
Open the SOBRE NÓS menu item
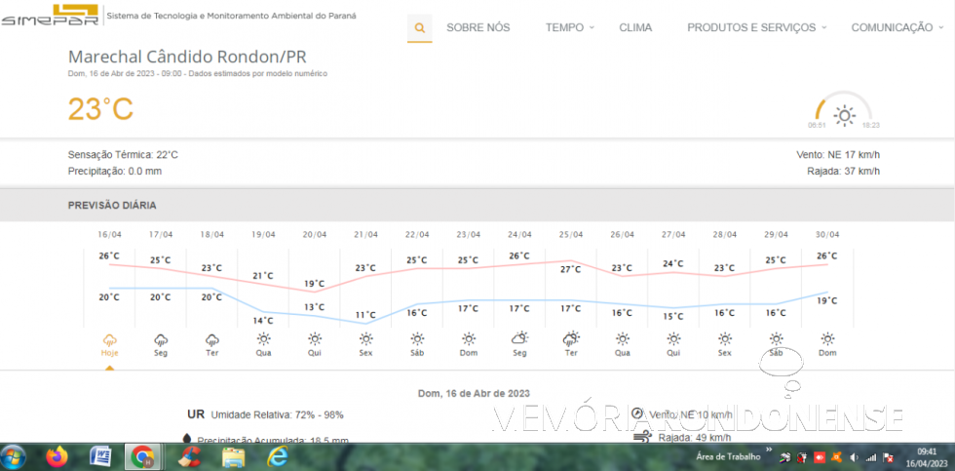[477, 28]
